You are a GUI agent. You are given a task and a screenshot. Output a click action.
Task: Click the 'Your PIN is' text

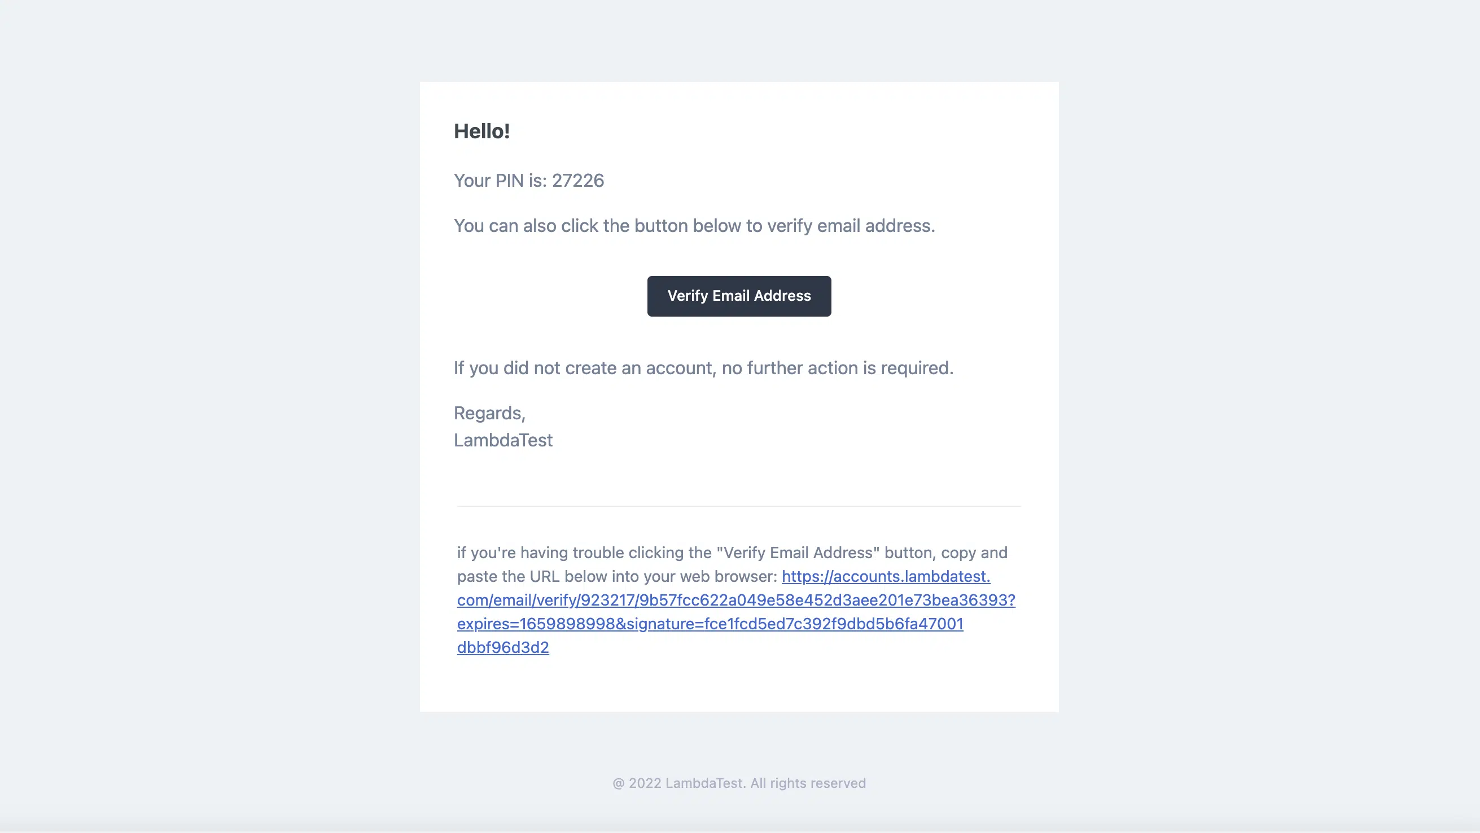500,181
